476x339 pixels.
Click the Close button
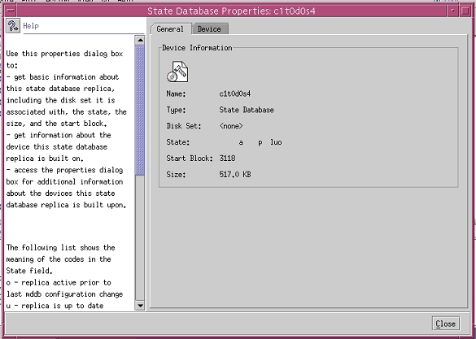coord(445,324)
